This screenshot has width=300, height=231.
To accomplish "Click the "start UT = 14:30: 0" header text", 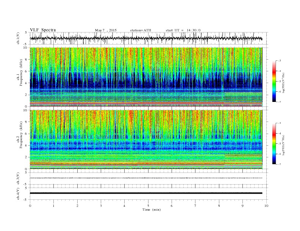I will [183, 30].
